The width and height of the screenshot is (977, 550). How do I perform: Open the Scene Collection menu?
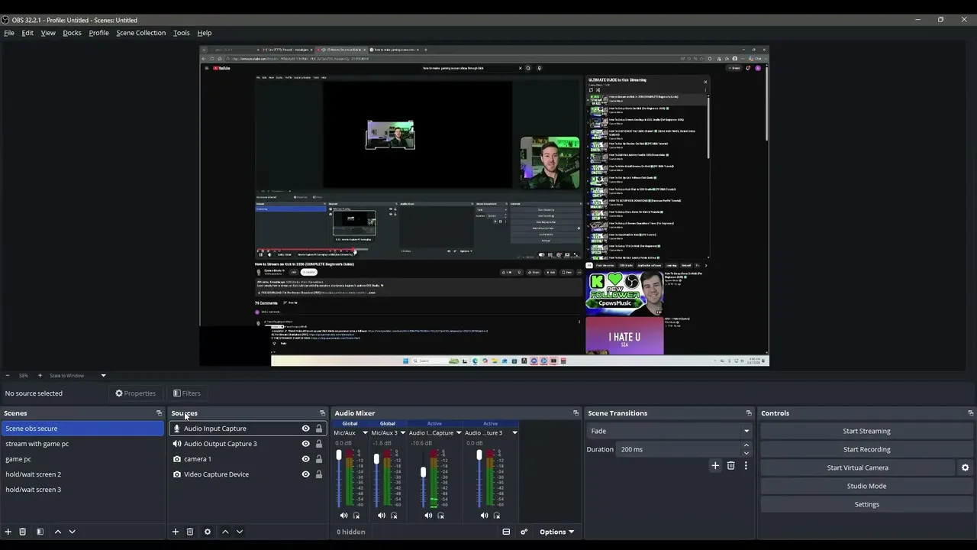[140, 33]
